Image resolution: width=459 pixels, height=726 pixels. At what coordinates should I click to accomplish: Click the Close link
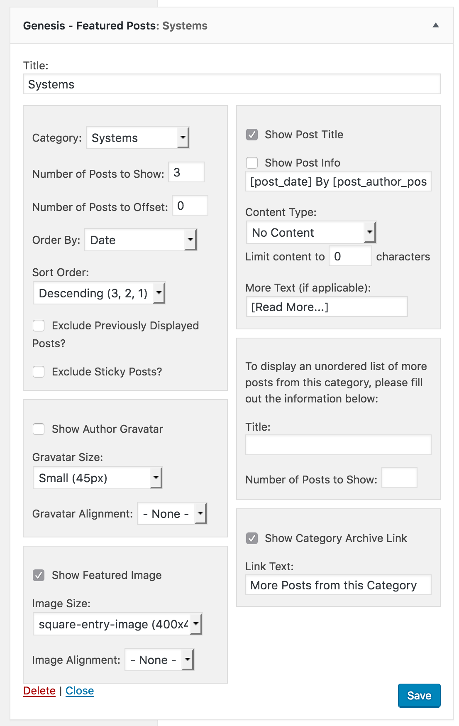(80, 691)
